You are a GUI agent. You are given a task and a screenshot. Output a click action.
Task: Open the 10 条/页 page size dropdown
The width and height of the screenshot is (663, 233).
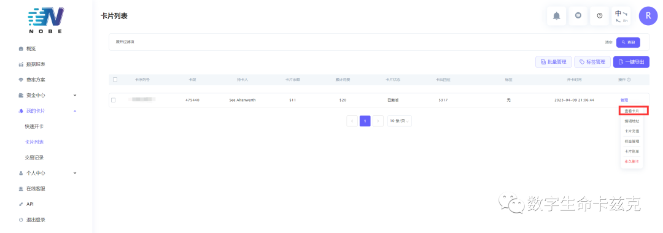coord(400,121)
